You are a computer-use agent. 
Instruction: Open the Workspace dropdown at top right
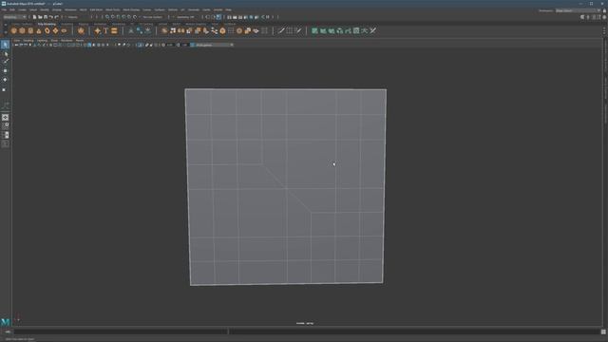click(578, 10)
